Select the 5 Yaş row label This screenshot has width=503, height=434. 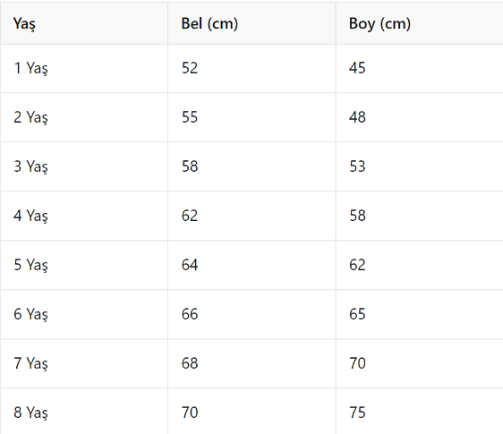(30, 265)
